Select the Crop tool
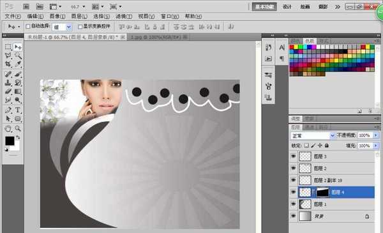 click(x=8, y=64)
